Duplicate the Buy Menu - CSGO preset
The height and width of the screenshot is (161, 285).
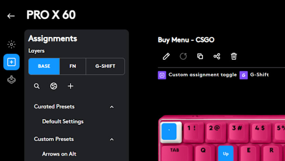200,56
